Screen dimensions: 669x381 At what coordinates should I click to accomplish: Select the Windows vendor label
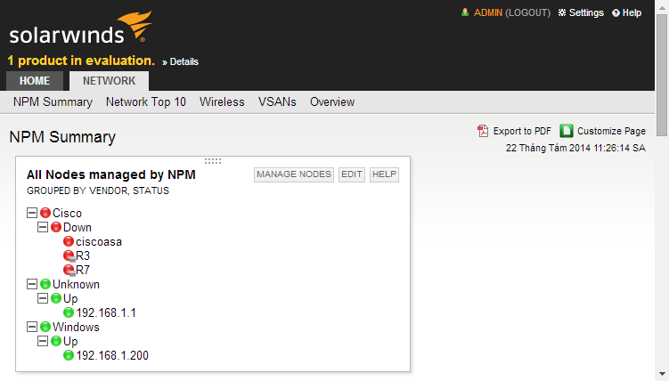tap(76, 327)
